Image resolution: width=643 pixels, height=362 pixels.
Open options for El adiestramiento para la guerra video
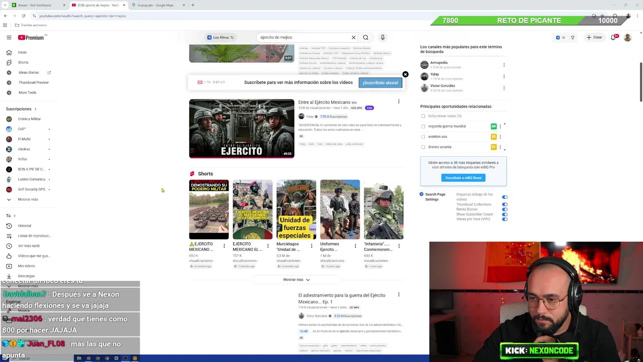(x=399, y=295)
